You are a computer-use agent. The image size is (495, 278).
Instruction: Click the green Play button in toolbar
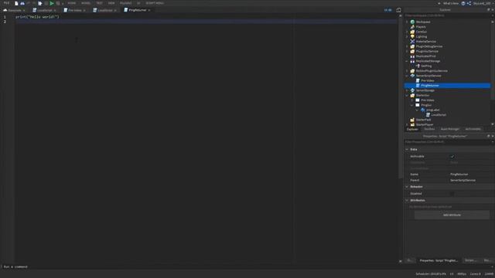(52, 3)
